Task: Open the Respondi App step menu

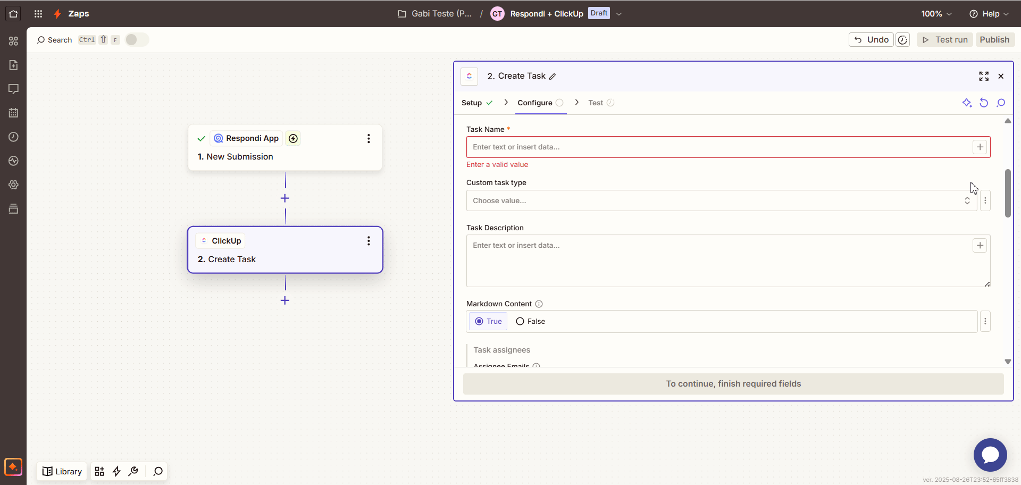Action: click(x=369, y=139)
